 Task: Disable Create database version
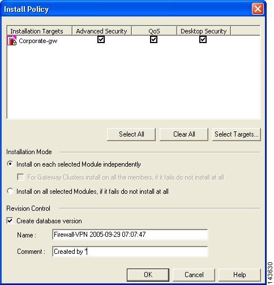click(10, 220)
